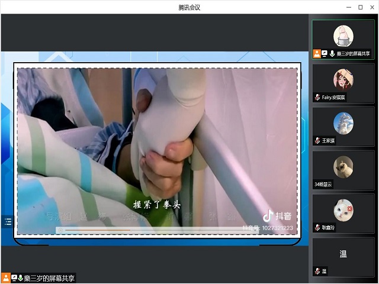Click the muted mic icon next to 温
The image size is (379, 284).
(317, 271)
